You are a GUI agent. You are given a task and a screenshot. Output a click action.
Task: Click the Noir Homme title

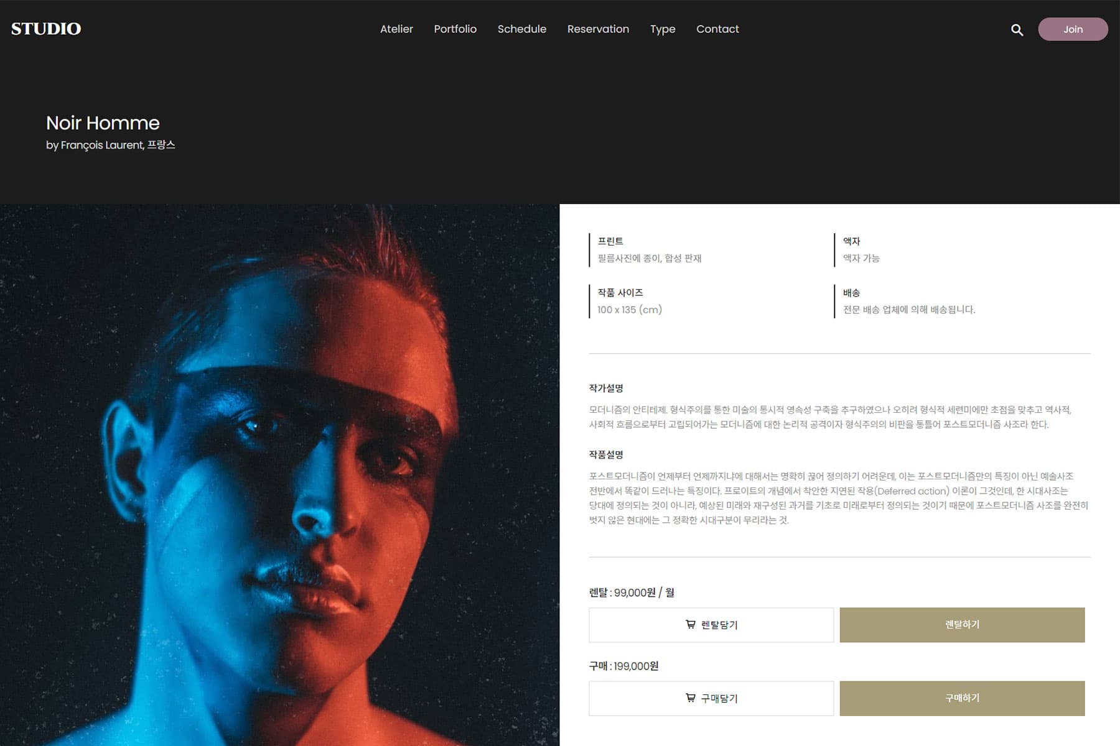tap(103, 123)
